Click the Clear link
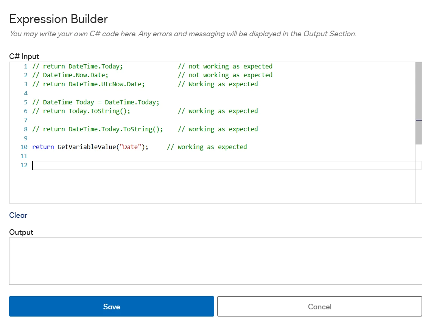The height and width of the screenshot is (326, 431). point(18,215)
